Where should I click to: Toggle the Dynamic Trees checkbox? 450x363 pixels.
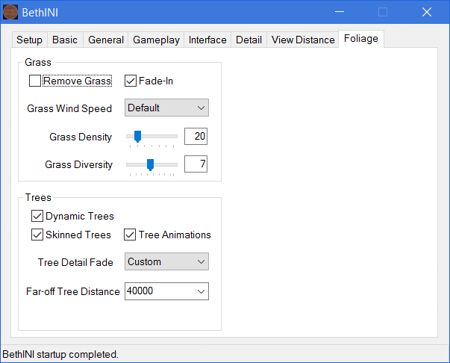[x=37, y=216]
